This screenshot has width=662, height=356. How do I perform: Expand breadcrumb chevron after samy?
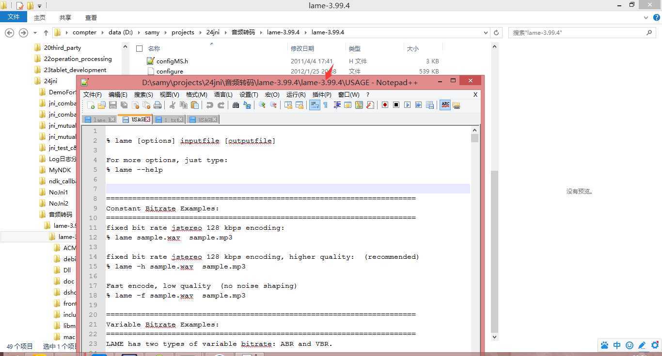coord(165,32)
